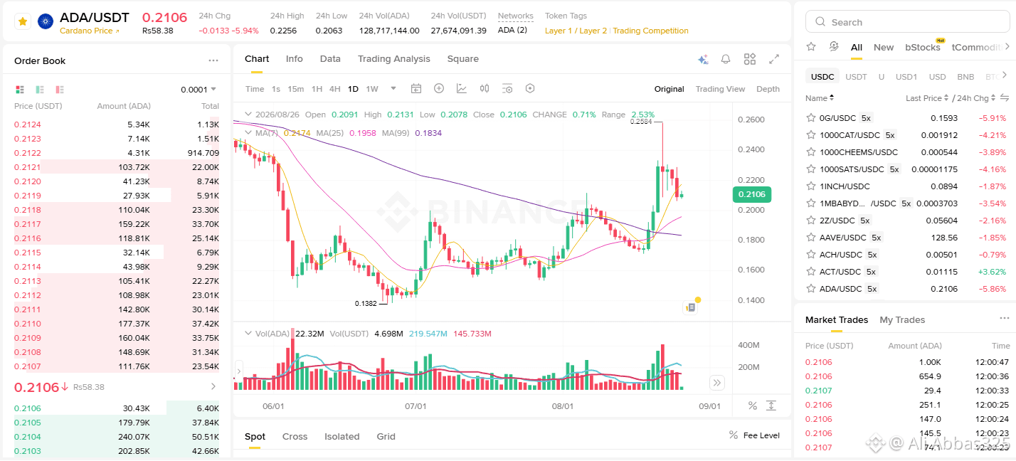Open the AI assistant sparkle icon in chart header
Image resolution: width=1016 pixels, height=461 pixels.
(x=703, y=60)
